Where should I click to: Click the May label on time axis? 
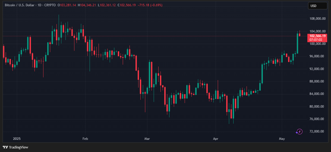click(282, 139)
